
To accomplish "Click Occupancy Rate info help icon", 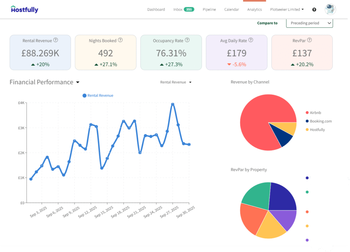I will point(187,40).
